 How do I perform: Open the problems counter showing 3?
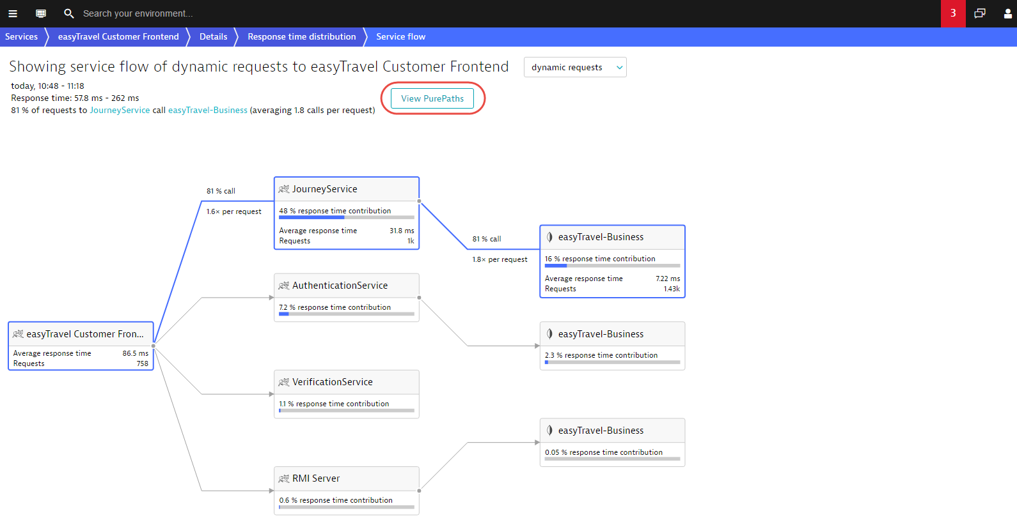(953, 13)
